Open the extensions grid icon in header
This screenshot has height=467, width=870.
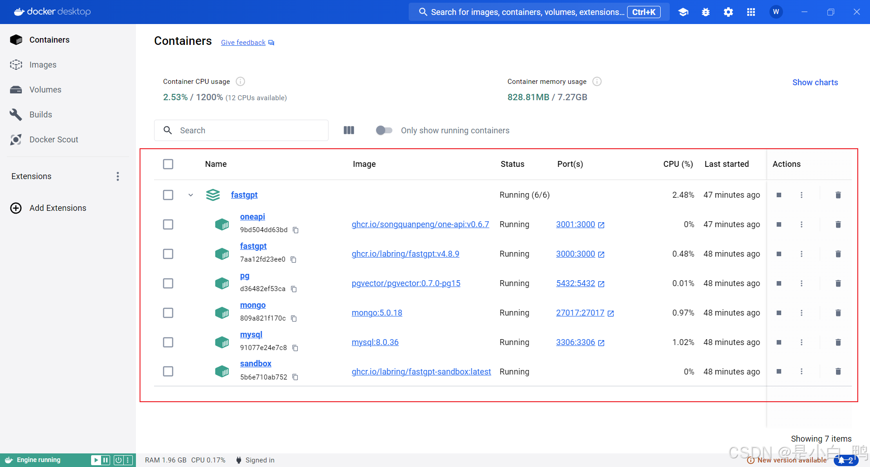[x=751, y=12]
